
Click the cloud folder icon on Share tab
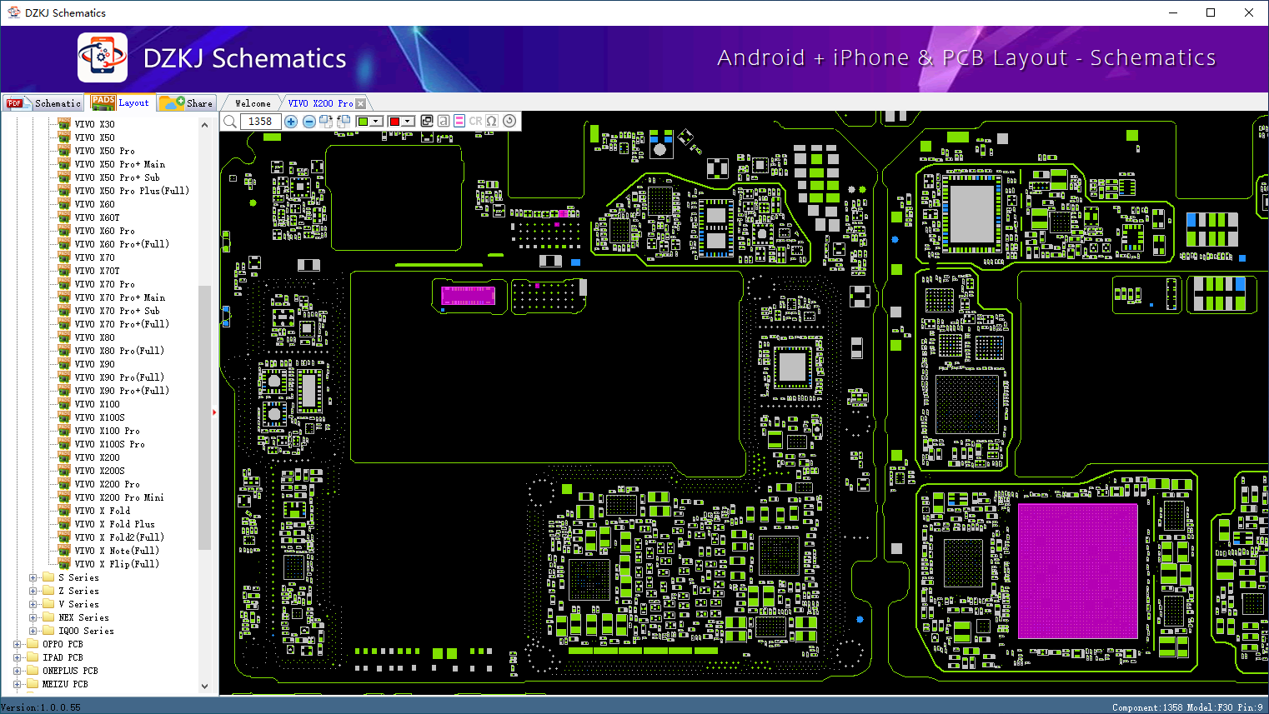[x=173, y=102]
